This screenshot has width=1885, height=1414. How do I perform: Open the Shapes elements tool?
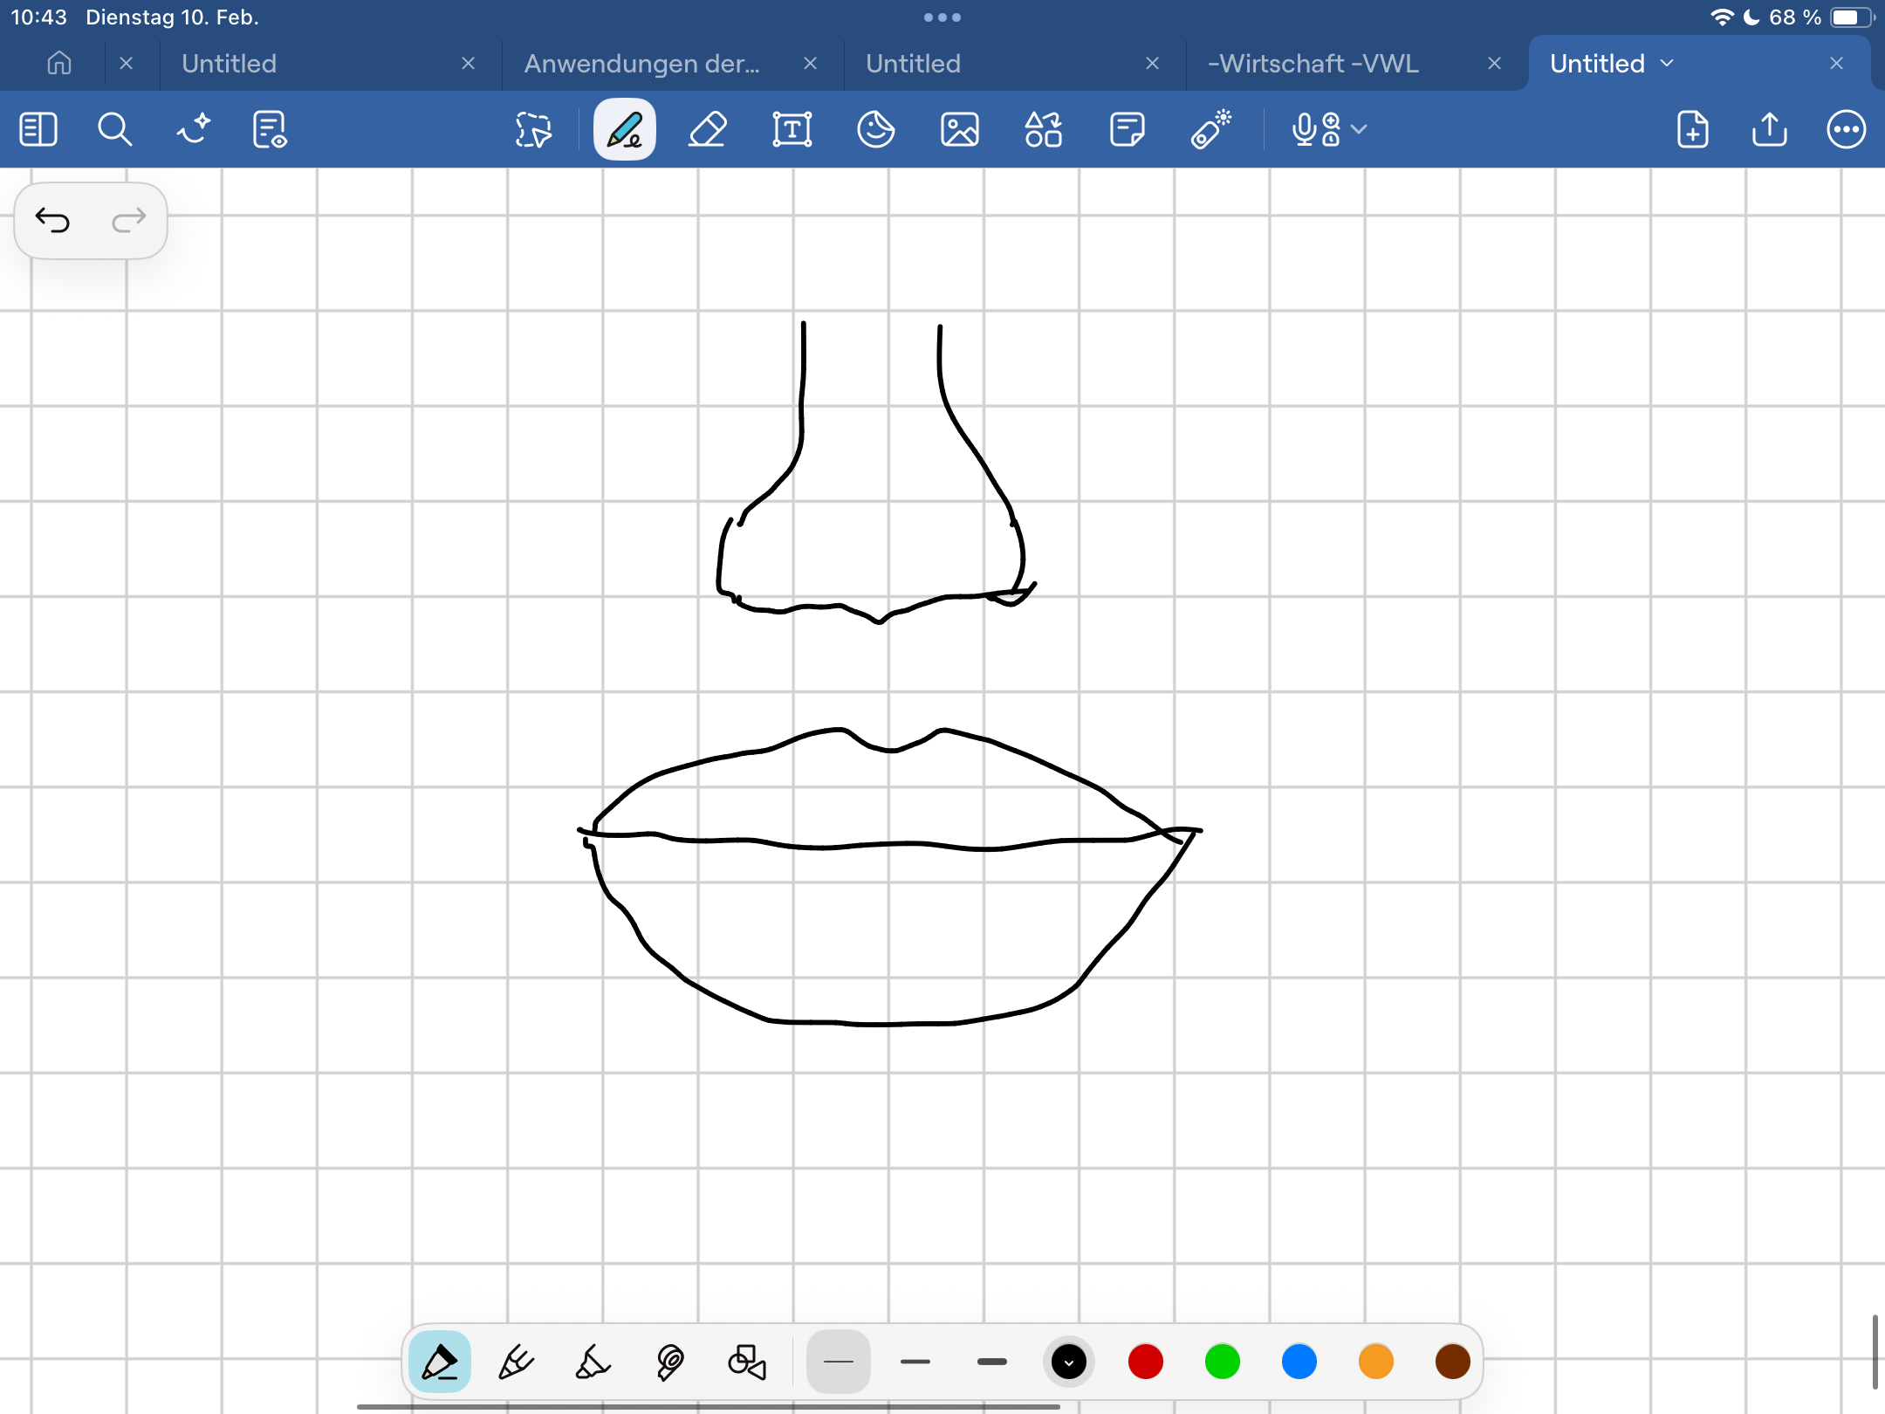click(1043, 130)
